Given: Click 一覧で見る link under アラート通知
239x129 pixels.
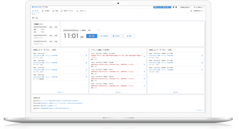Looking at the screenshot, I should tap(118, 92).
